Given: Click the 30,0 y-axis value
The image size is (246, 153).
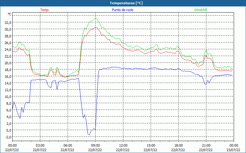Looking at the screenshot, I should point(8,29).
